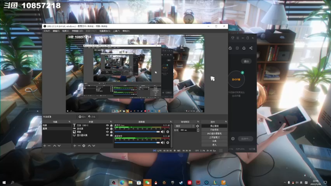331x186 pixels.
Task: Add a new scene with plus icon
Action: coord(45,146)
